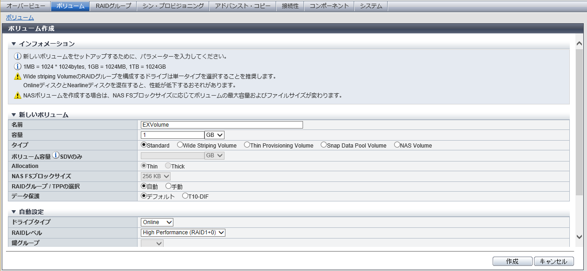The height and width of the screenshot is (271, 587).
Task: Click the warning icon beside Wide striping Volume notice
Action: pyautogui.click(x=18, y=77)
